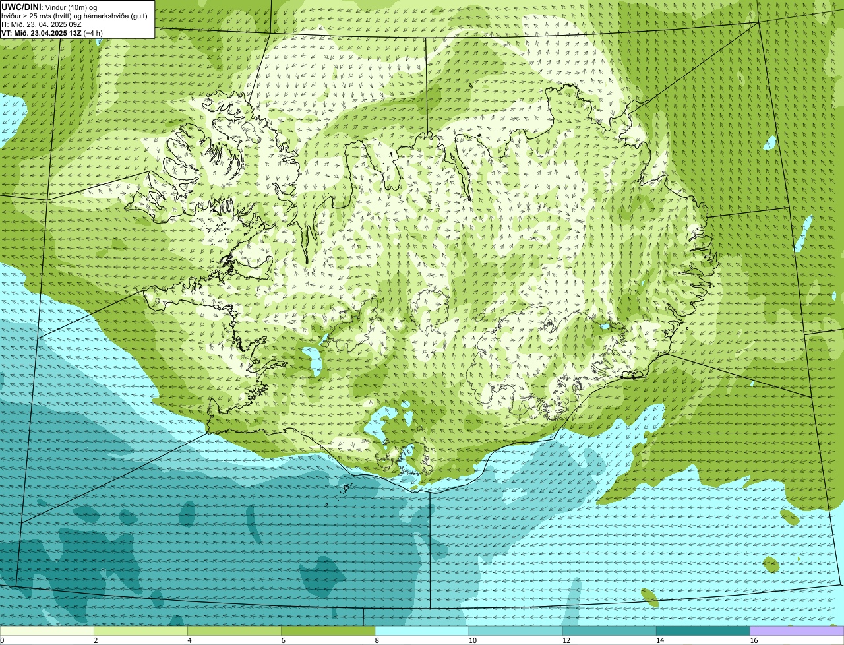Click the legend scale label '10'
This screenshot has height=645, width=844.
(472, 640)
